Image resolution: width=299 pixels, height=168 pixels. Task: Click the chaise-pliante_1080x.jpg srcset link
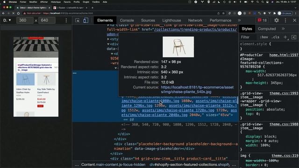(150, 101)
